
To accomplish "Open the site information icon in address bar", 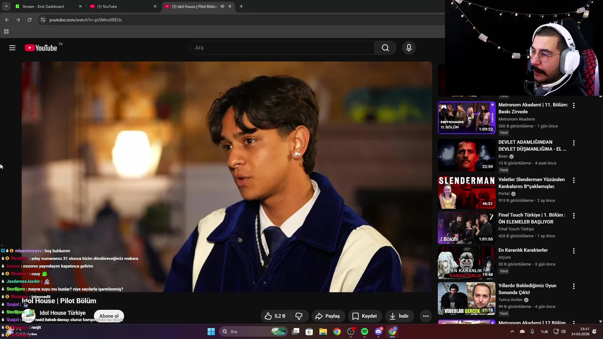I will point(42,20).
